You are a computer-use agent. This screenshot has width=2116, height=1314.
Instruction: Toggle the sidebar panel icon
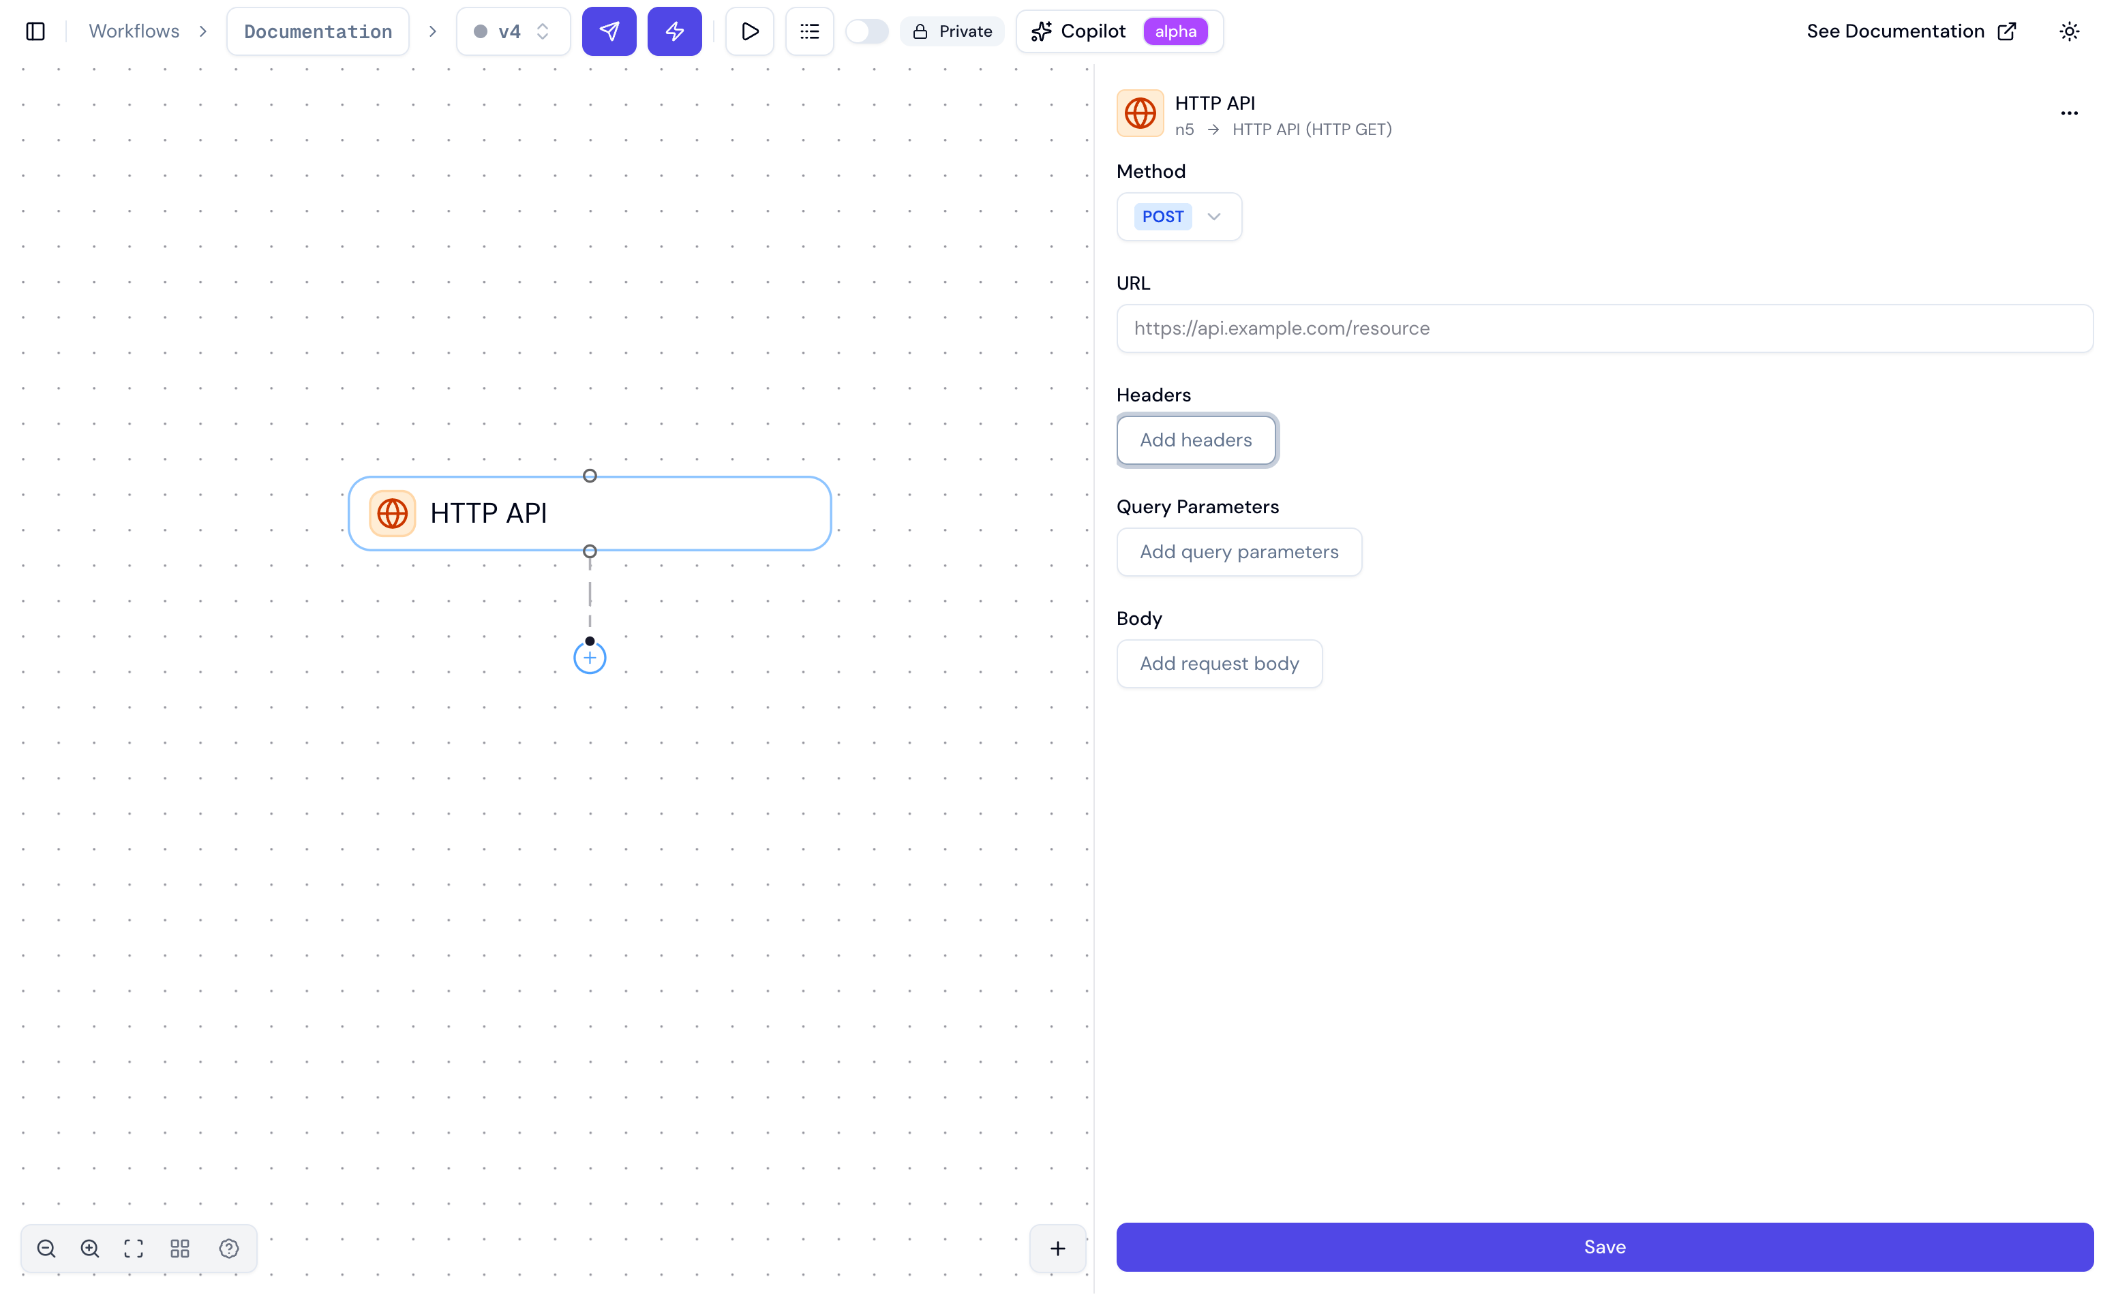pos(35,31)
